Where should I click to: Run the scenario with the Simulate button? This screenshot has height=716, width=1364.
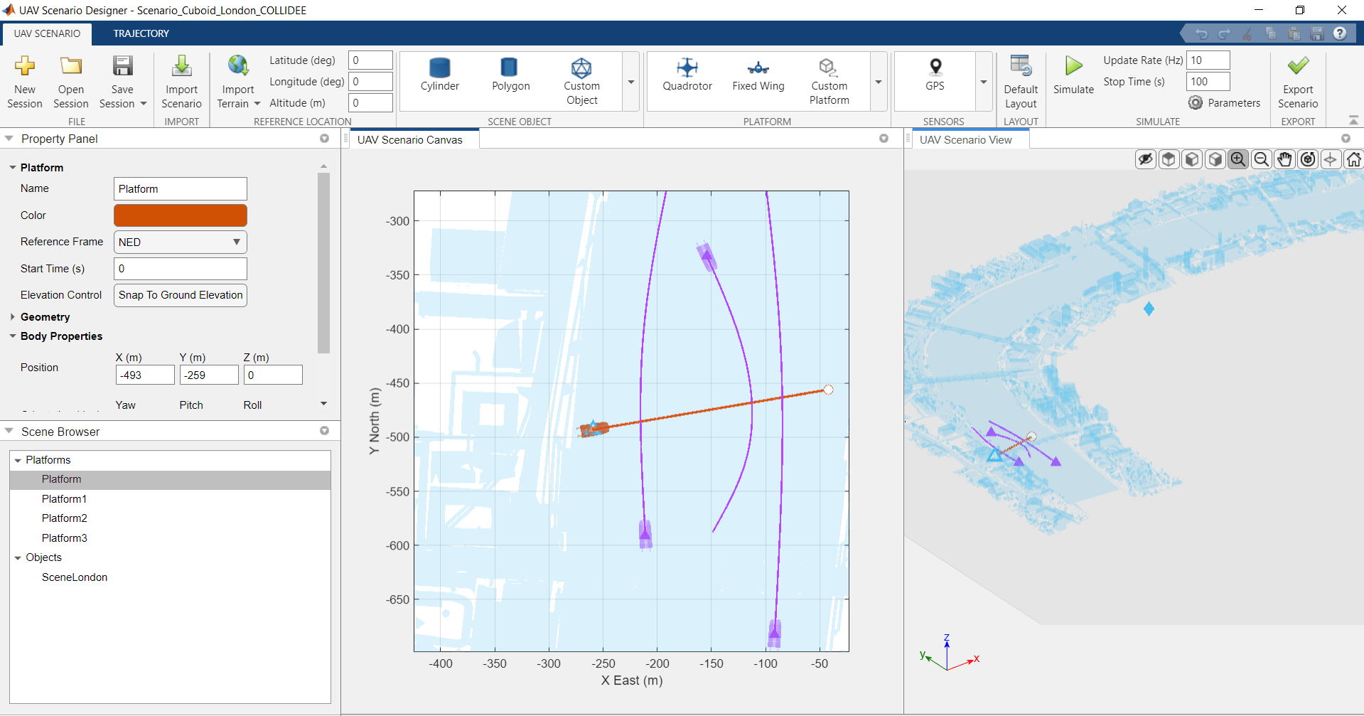coord(1073,74)
